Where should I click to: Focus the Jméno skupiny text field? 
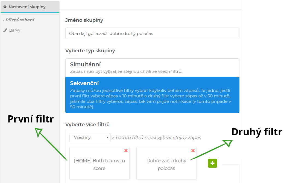click(x=152, y=33)
